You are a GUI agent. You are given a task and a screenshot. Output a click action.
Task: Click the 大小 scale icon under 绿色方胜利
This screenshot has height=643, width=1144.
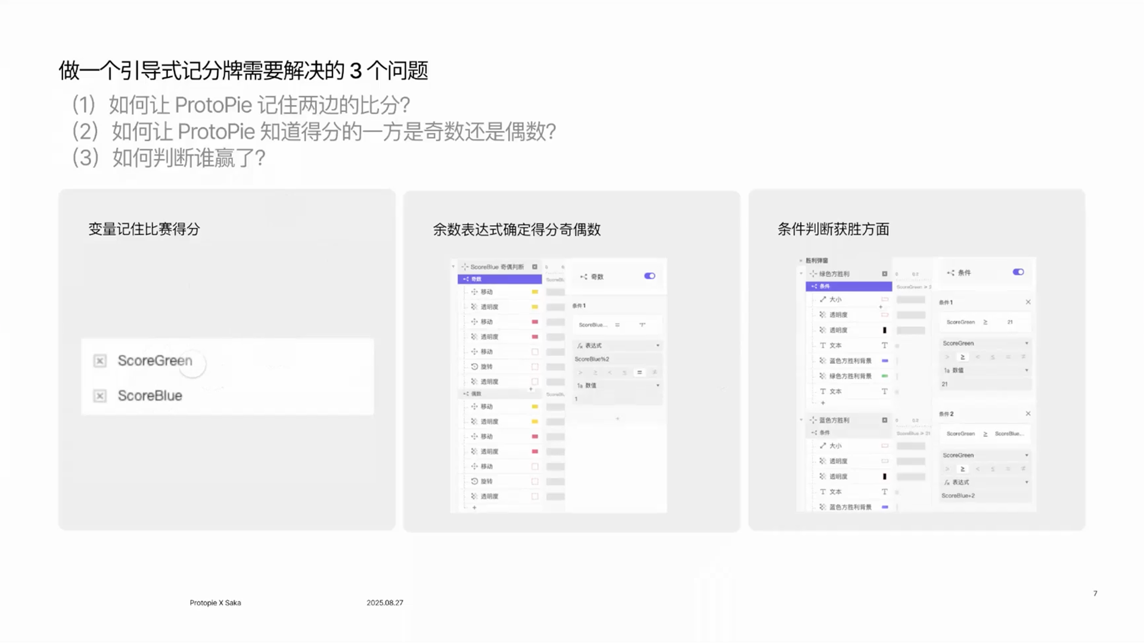click(823, 299)
